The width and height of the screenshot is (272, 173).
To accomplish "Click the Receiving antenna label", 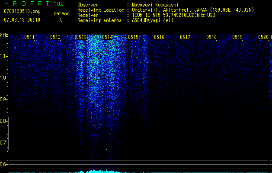I will click(99, 20).
